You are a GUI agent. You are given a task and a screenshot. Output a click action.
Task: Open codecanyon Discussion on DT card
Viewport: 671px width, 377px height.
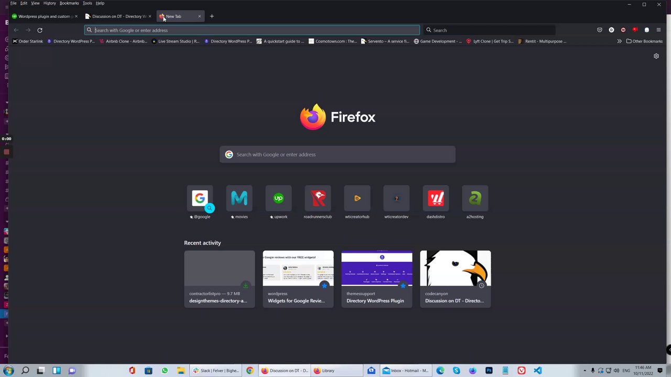point(456,279)
